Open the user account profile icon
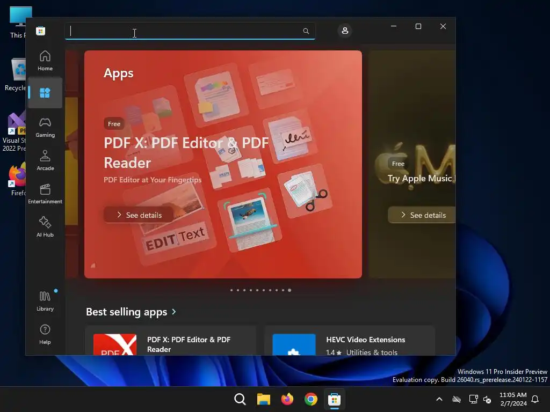The width and height of the screenshot is (550, 412). pyautogui.click(x=345, y=31)
